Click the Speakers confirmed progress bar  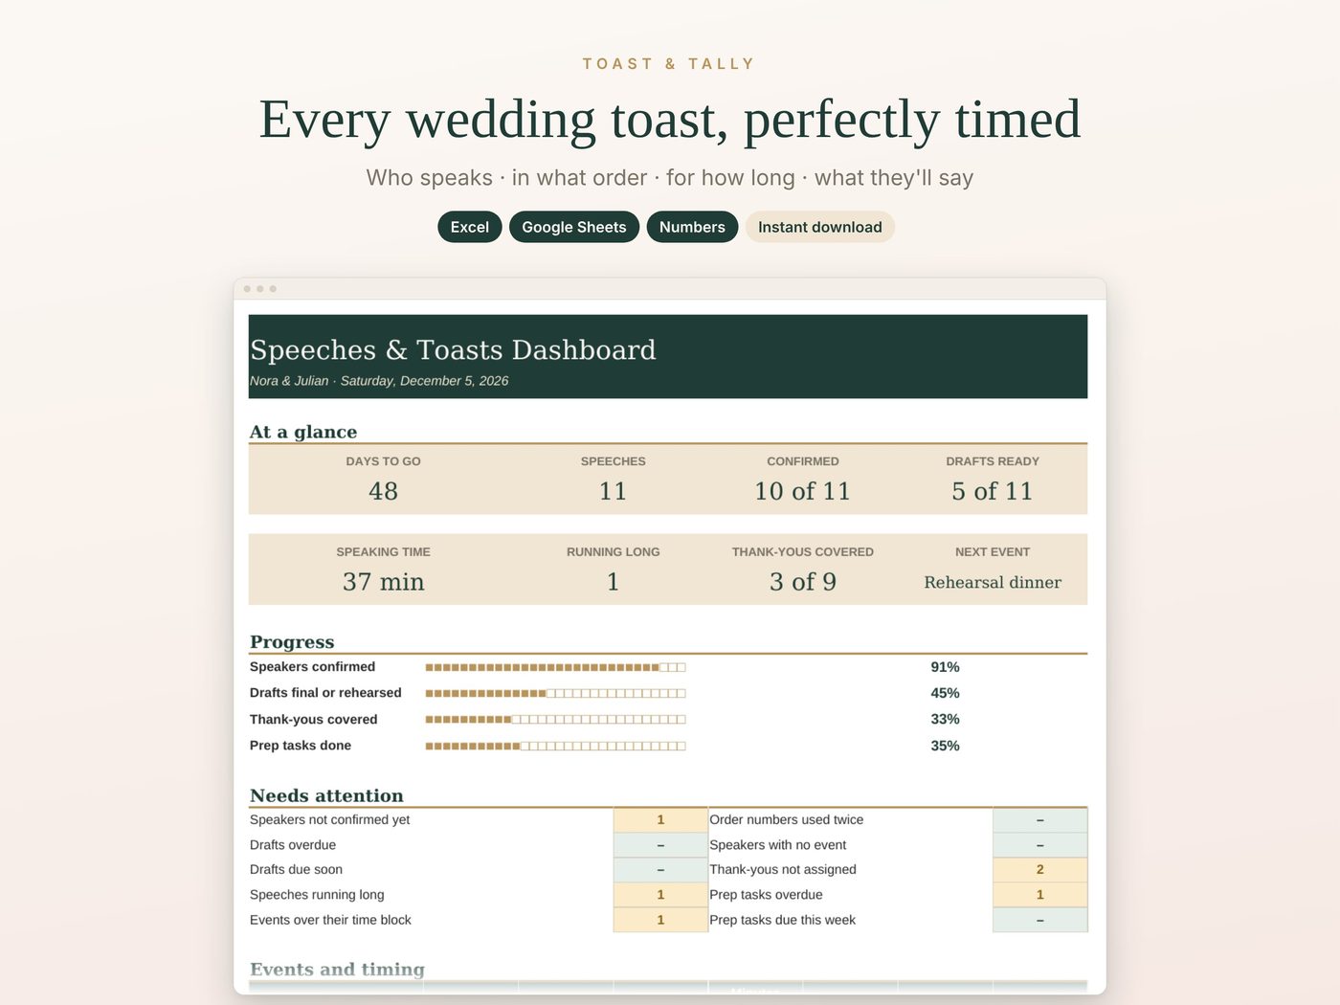tap(555, 667)
